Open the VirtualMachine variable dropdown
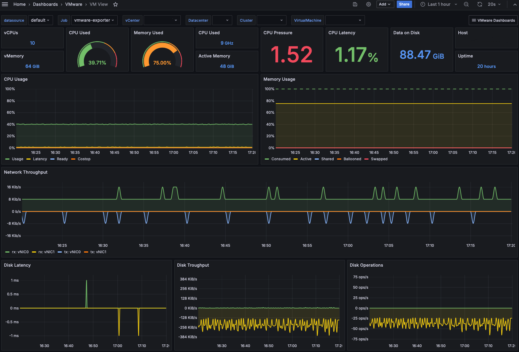This screenshot has width=519, height=352. (x=345, y=20)
